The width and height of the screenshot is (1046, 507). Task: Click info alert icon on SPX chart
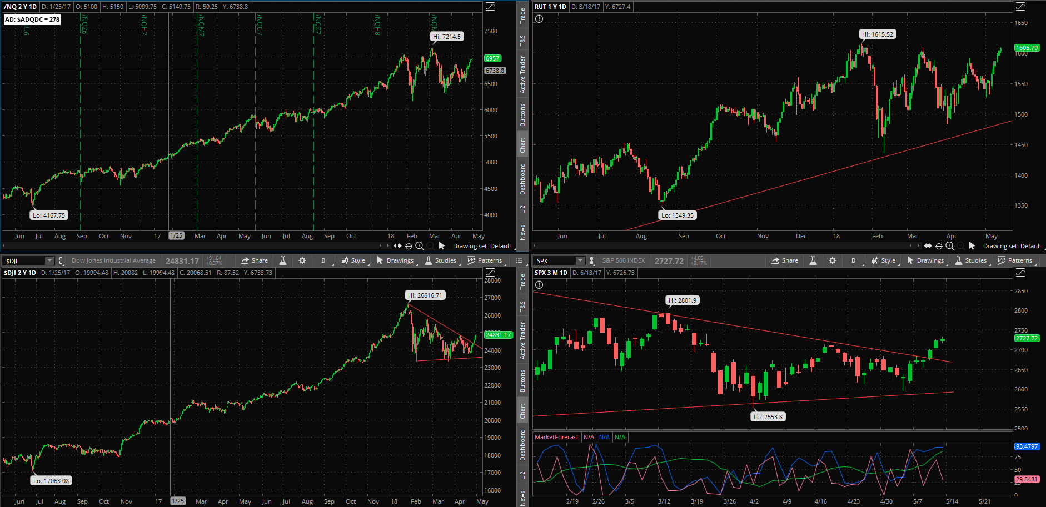coord(539,285)
